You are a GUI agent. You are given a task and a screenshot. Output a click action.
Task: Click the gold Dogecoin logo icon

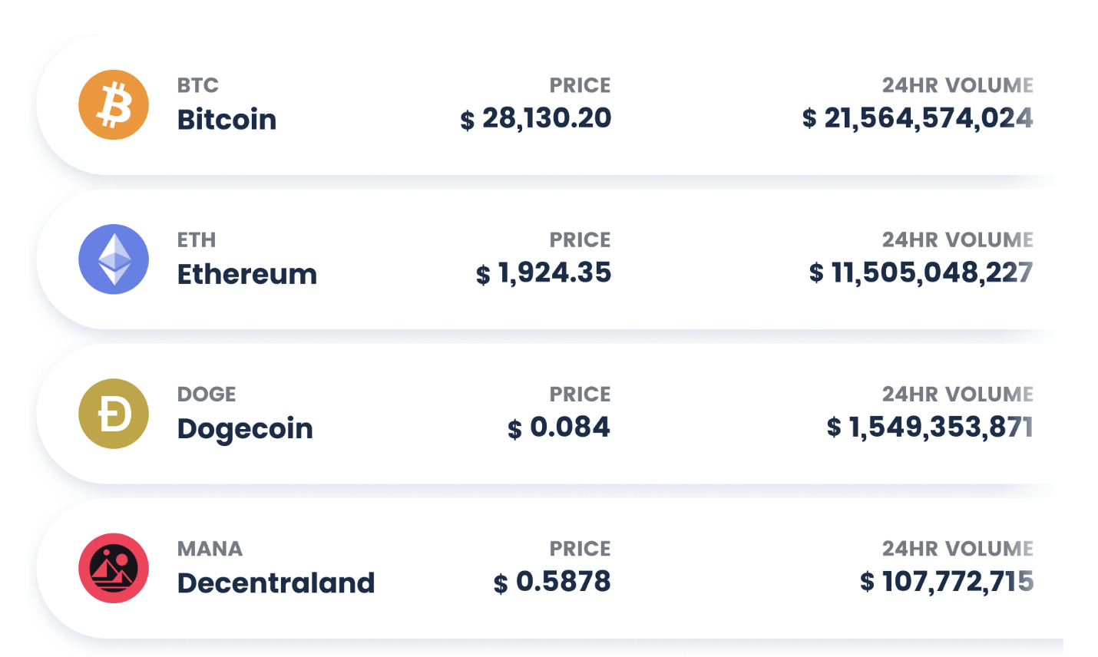[x=114, y=414]
